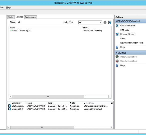Select the 5/23/2014 10:15:08 time cell
The image size is (146, 135).
pyautogui.click(x=58, y=109)
